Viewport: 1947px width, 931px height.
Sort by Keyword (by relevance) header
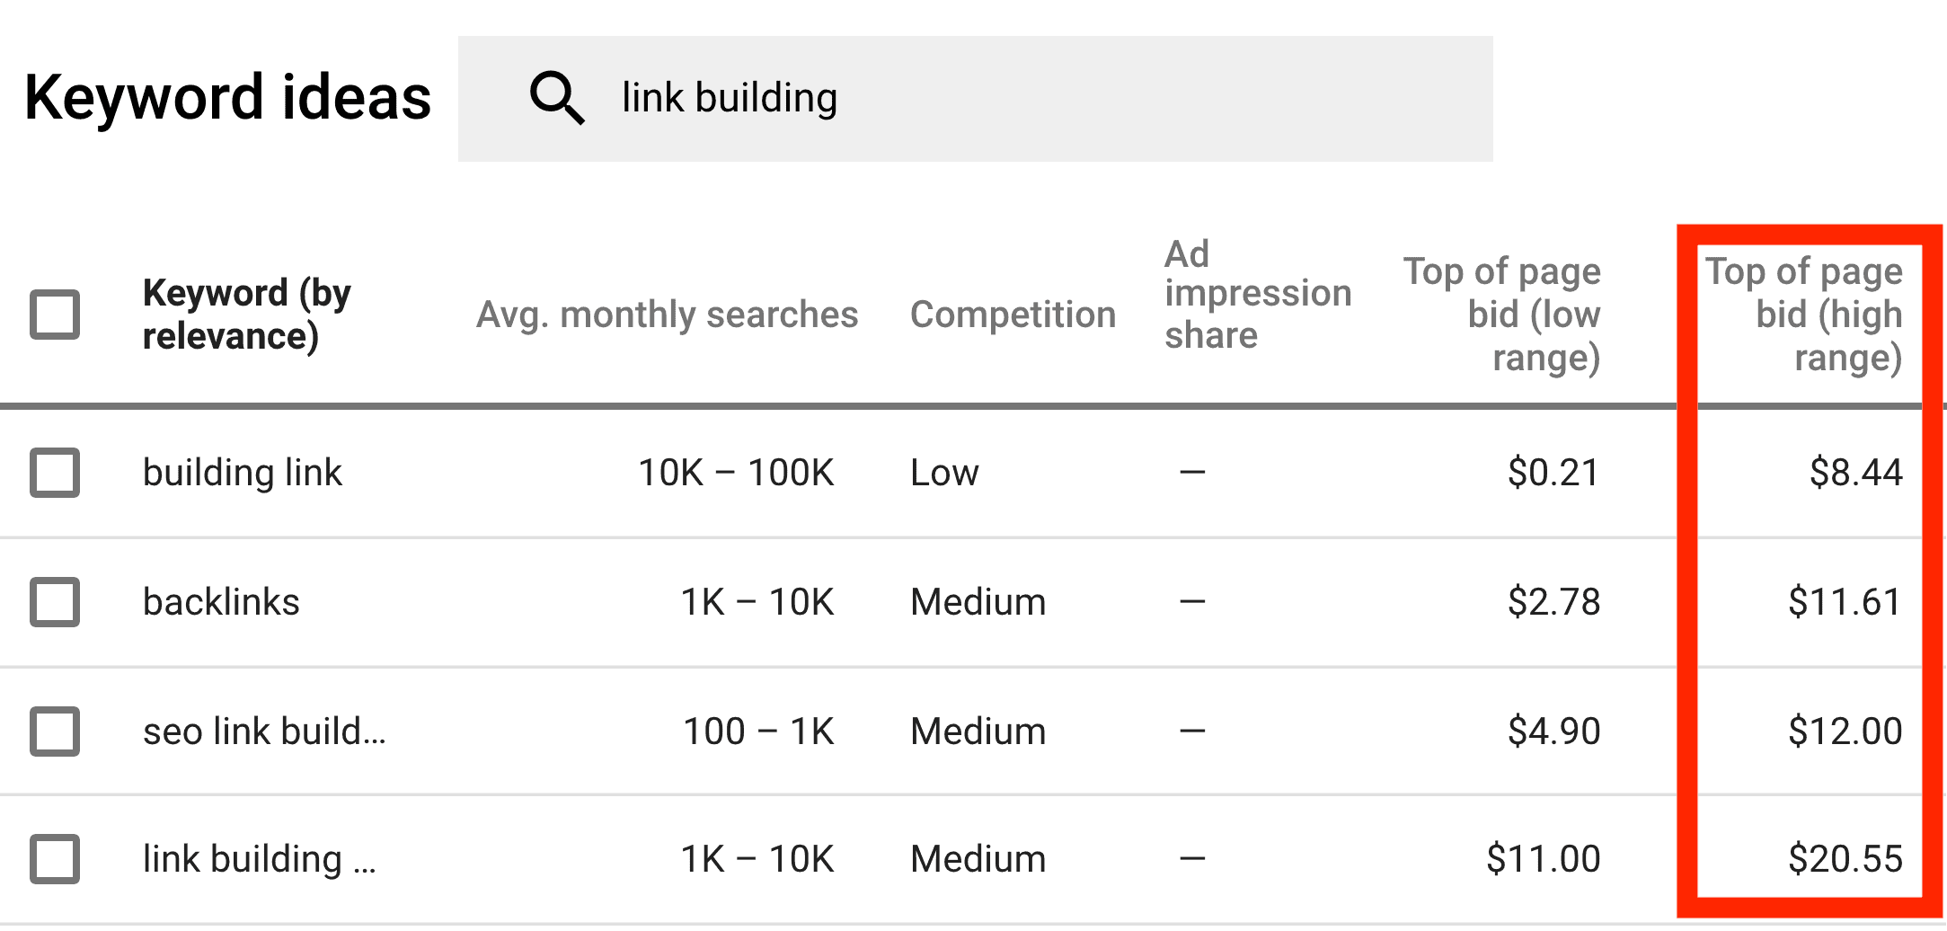coord(247,315)
